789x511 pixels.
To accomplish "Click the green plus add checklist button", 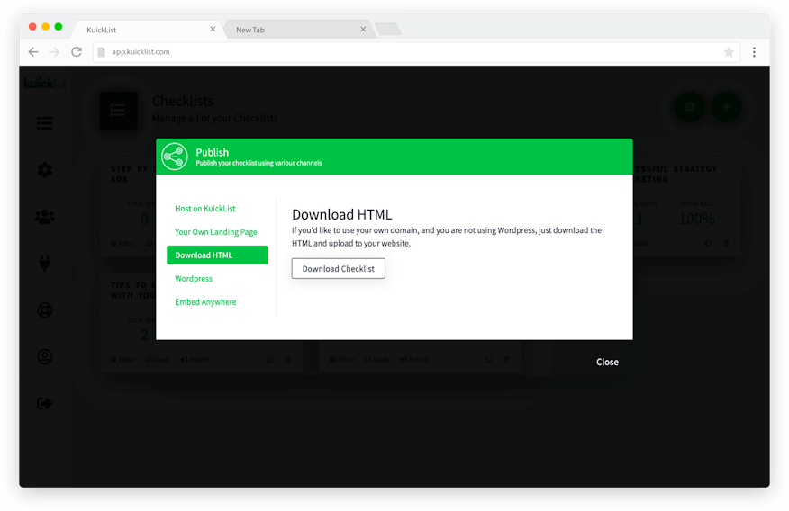I will (x=726, y=107).
